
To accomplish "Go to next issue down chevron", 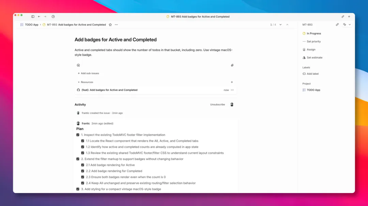I will click(x=280, y=24).
